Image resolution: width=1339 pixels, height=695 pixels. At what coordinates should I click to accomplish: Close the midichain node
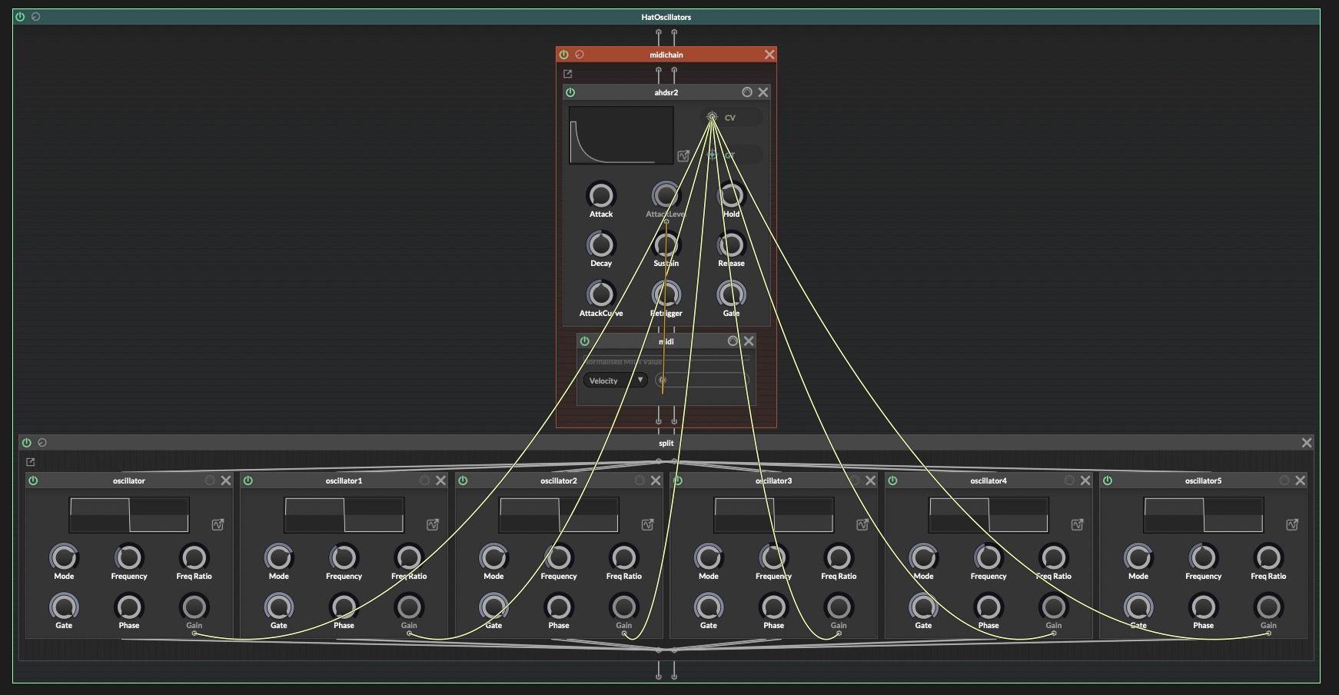769,55
